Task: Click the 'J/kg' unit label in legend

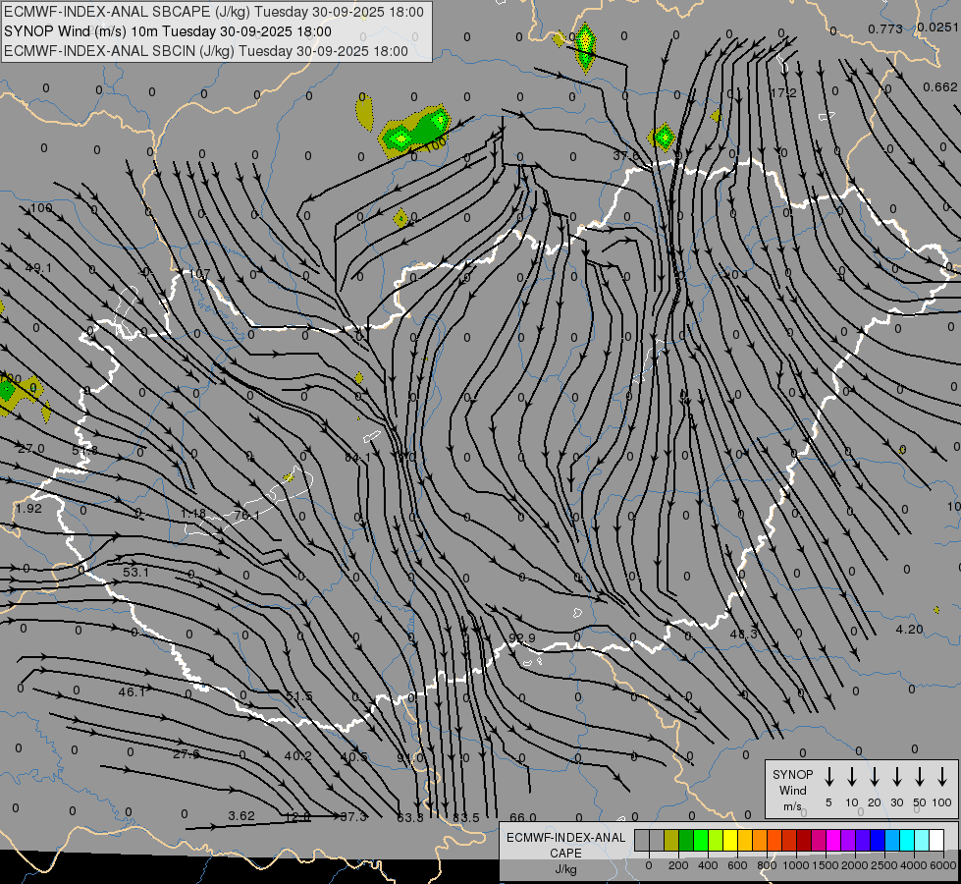Action: [x=565, y=869]
